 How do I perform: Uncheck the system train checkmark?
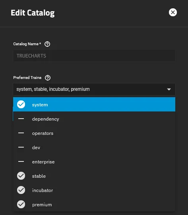click(x=21, y=104)
